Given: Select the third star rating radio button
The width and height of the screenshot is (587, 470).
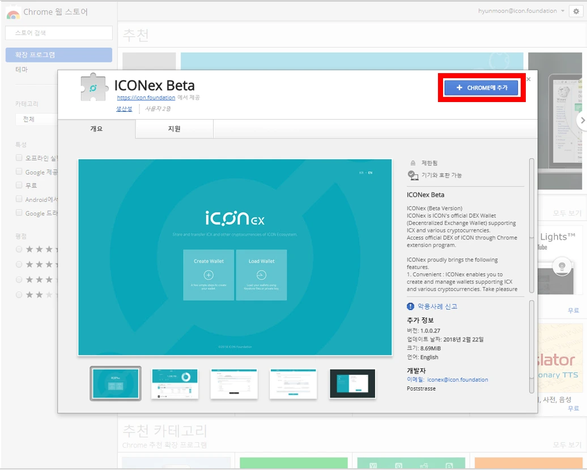Looking at the screenshot, I should click(x=19, y=280).
